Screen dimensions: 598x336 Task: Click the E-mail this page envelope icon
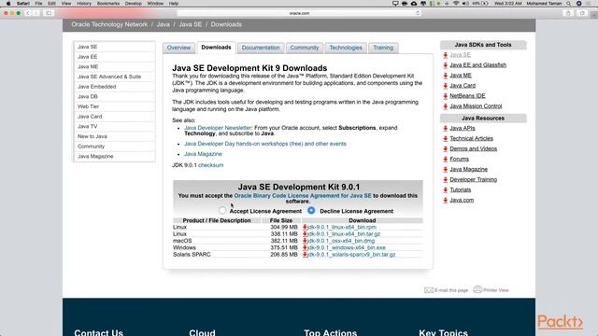pyautogui.click(x=429, y=290)
